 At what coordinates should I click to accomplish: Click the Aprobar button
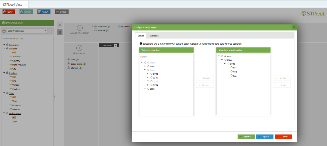pyautogui.click(x=246, y=137)
